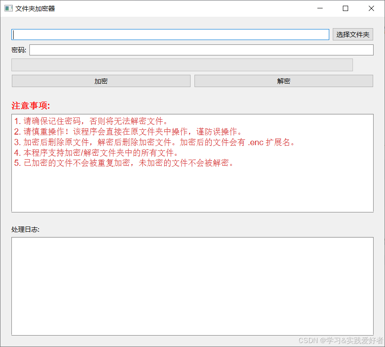Viewport: 385px width, 347px height.
Task: Select note line 2 请慎重操作
Action: (128, 131)
